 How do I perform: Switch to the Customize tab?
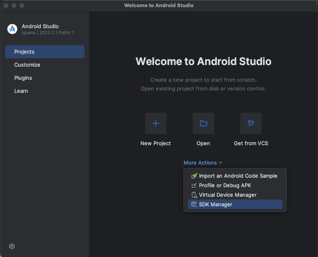(x=45, y=65)
